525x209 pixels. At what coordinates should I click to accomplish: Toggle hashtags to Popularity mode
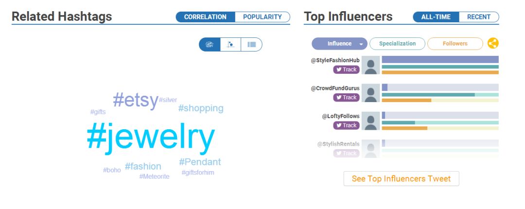pos(262,17)
